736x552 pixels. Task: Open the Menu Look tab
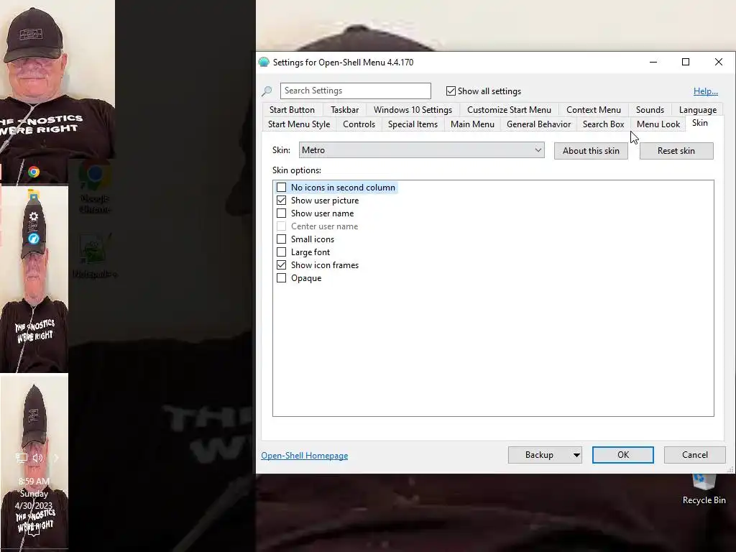[x=658, y=124]
